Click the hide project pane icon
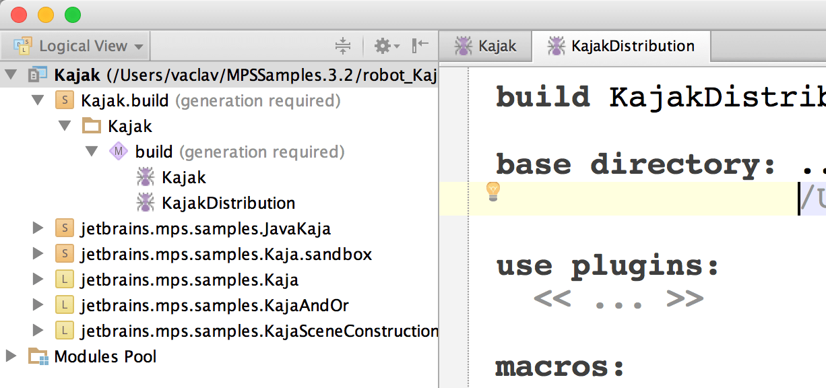826x388 pixels. point(420,46)
